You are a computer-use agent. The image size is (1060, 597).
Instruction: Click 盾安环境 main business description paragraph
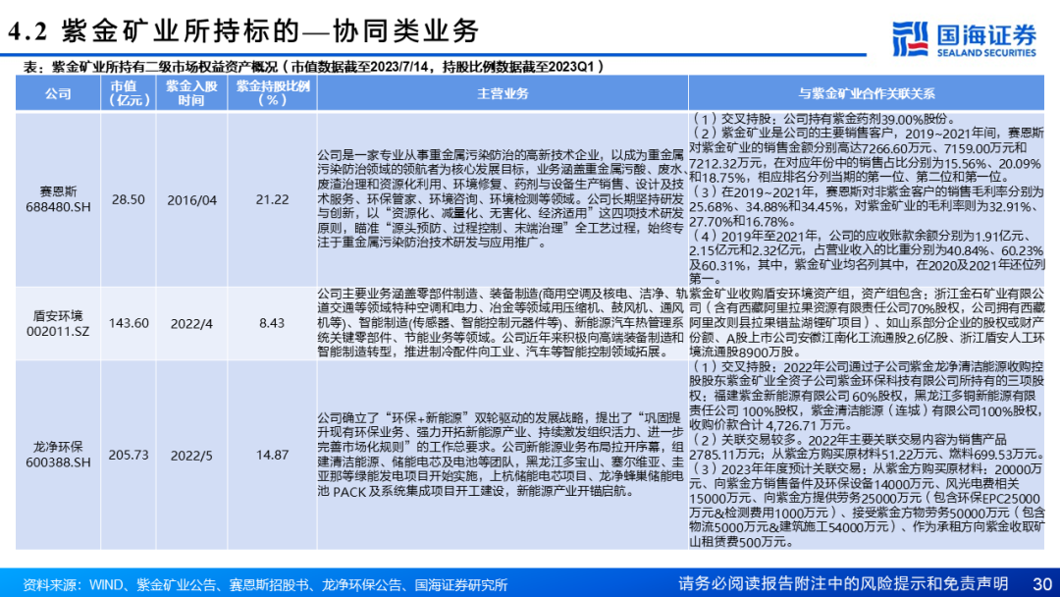coord(503,323)
